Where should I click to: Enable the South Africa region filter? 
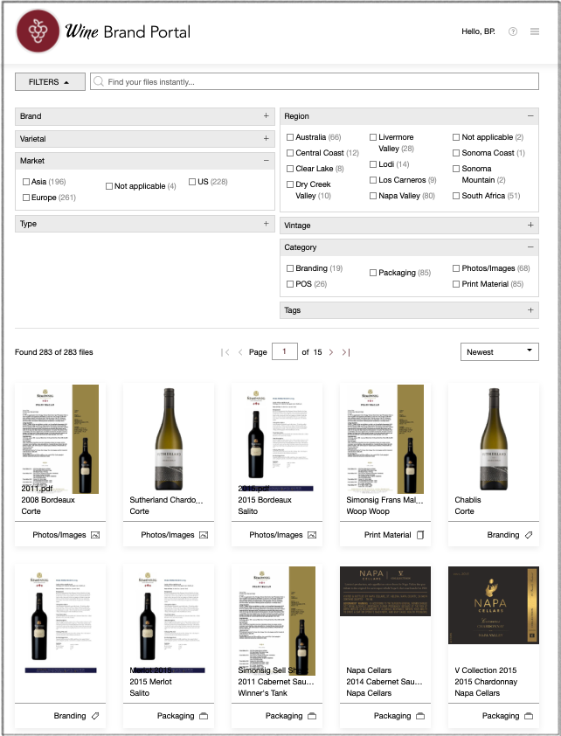point(456,196)
